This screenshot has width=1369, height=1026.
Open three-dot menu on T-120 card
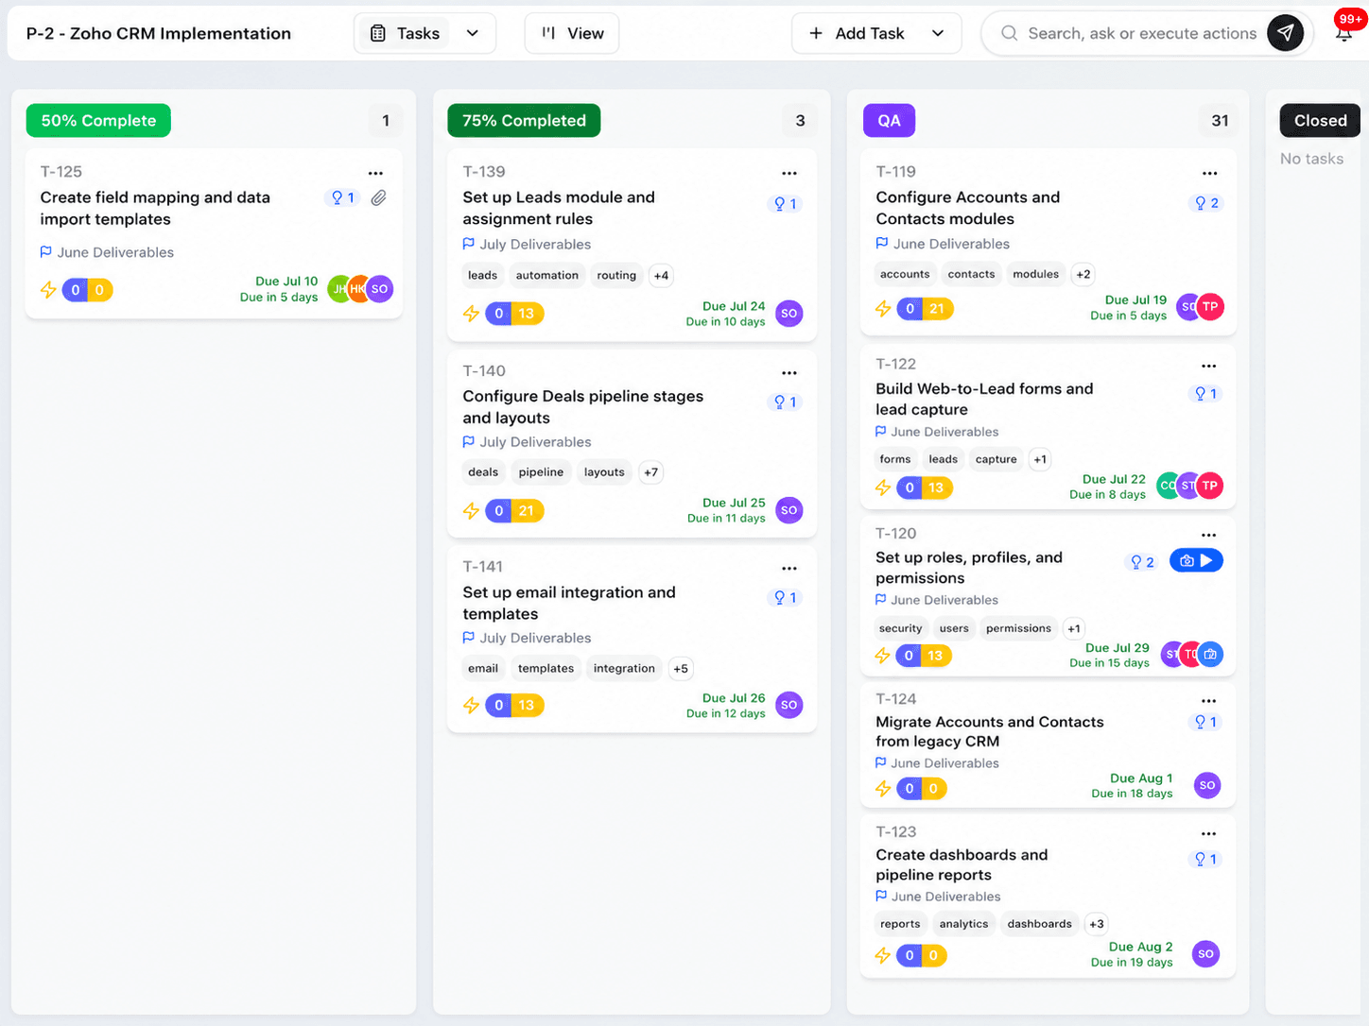tap(1208, 535)
